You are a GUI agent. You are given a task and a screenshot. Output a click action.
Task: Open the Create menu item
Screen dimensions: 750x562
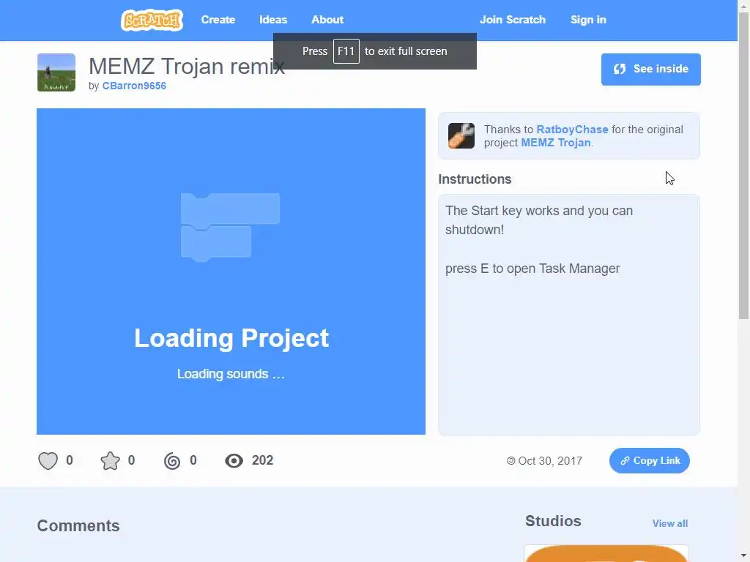tap(218, 20)
